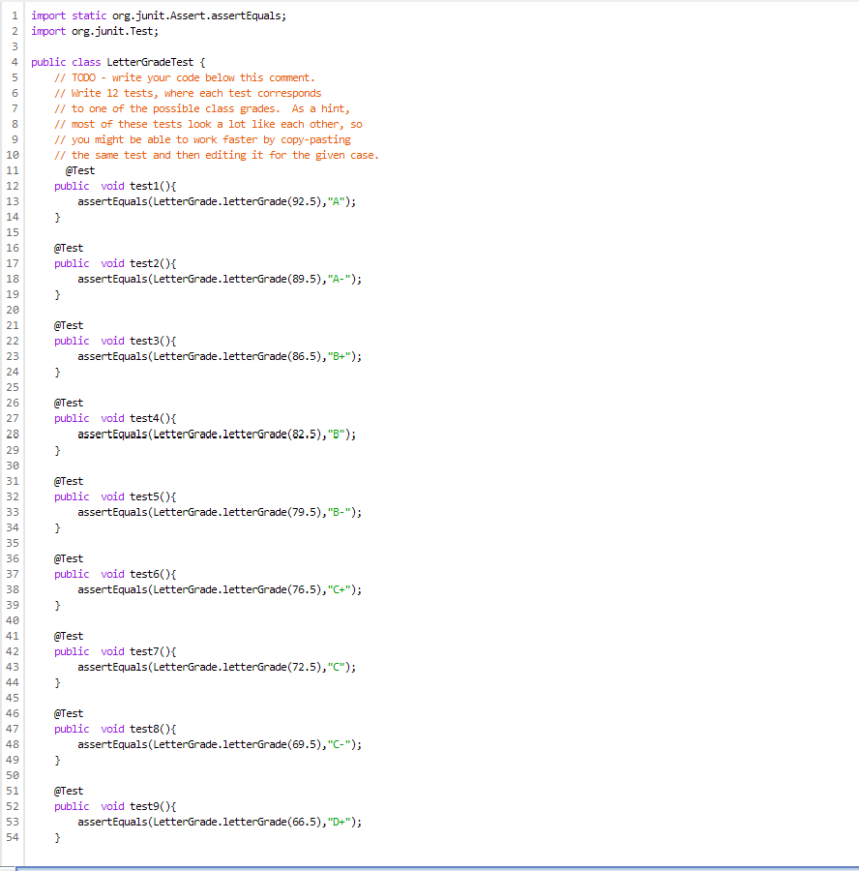Click line number 13 in the gutter
This screenshot has height=871, width=859.
(13, 200)
